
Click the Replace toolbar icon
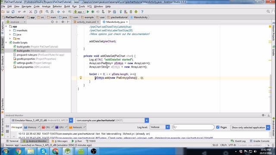coord(52,12)
